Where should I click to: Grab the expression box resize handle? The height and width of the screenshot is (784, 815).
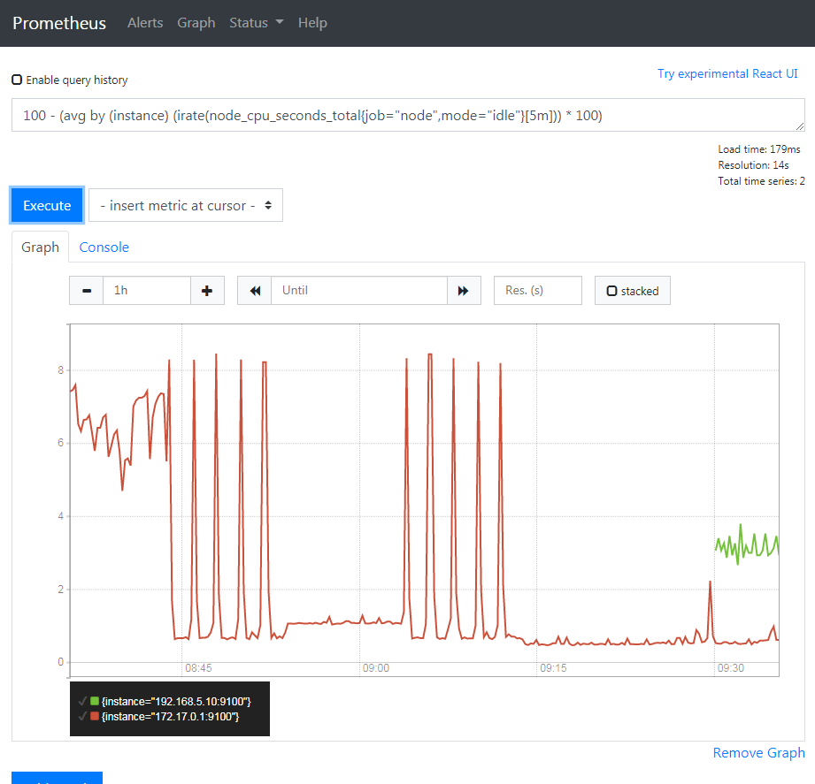(800, 126)
